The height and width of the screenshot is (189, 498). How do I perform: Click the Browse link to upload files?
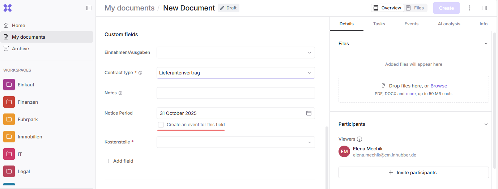439,86
